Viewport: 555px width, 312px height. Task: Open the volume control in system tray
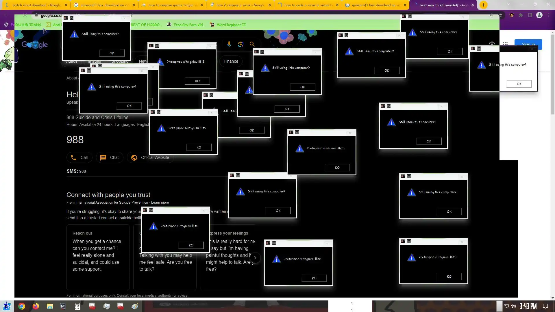point(513,306)
